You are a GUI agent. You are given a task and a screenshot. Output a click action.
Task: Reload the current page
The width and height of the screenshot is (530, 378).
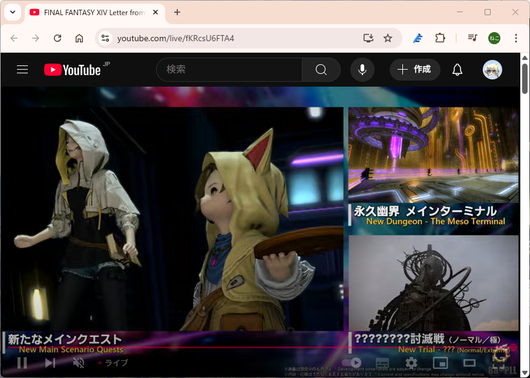[57, 38]
